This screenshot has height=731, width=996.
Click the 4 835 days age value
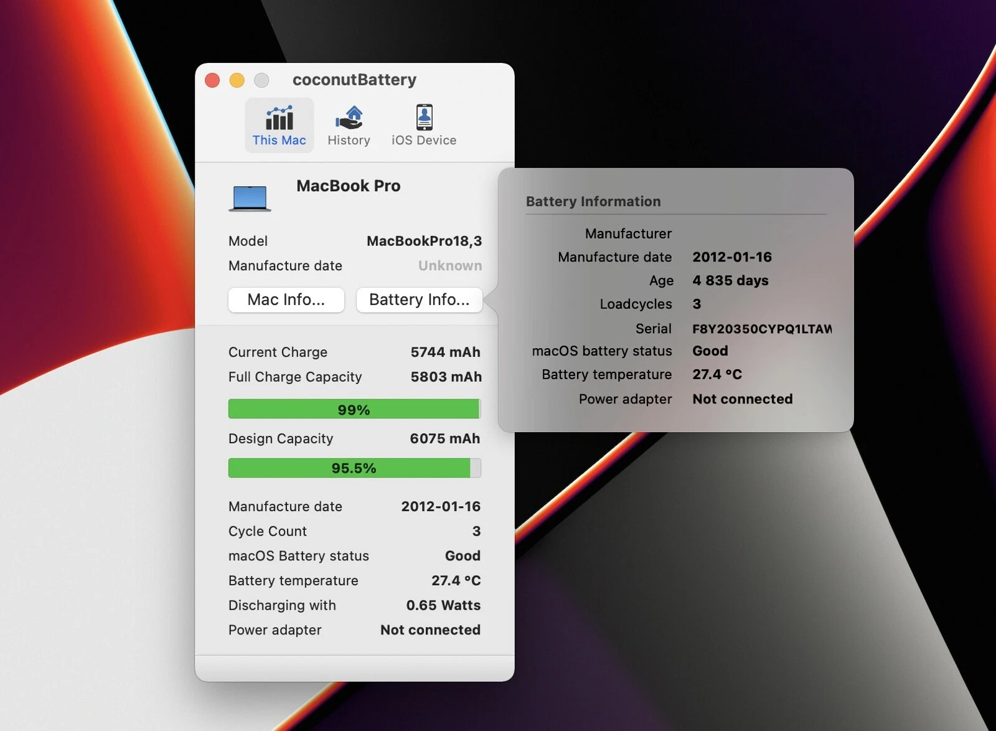click(730, 281)
